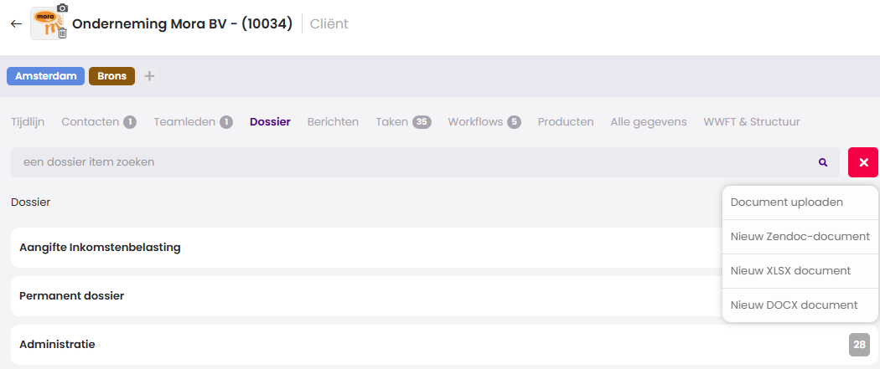This screenshot has height=369, width=880.
Task: Click the magnifier search icon
Action: (x=823, y=162)
